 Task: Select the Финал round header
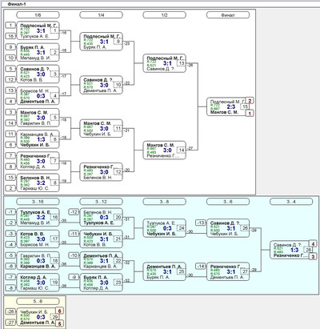[228, 15]
